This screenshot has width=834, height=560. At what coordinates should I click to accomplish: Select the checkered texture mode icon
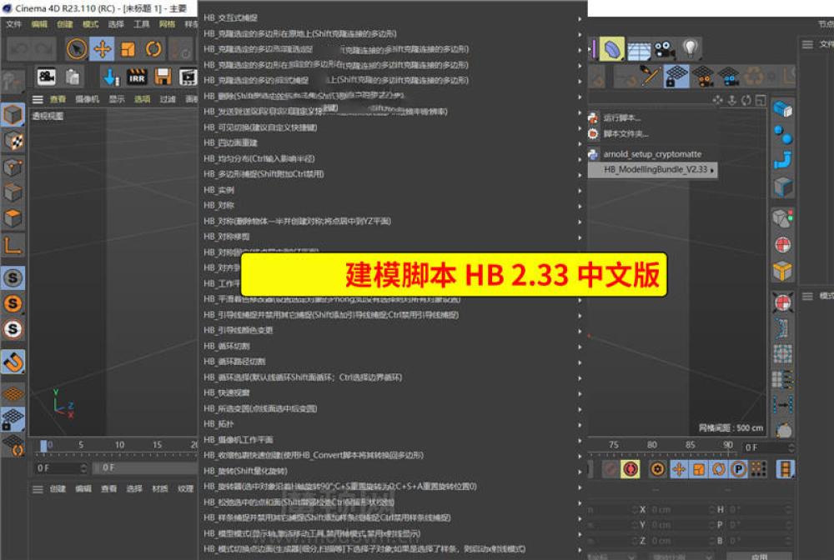point(13,141)
